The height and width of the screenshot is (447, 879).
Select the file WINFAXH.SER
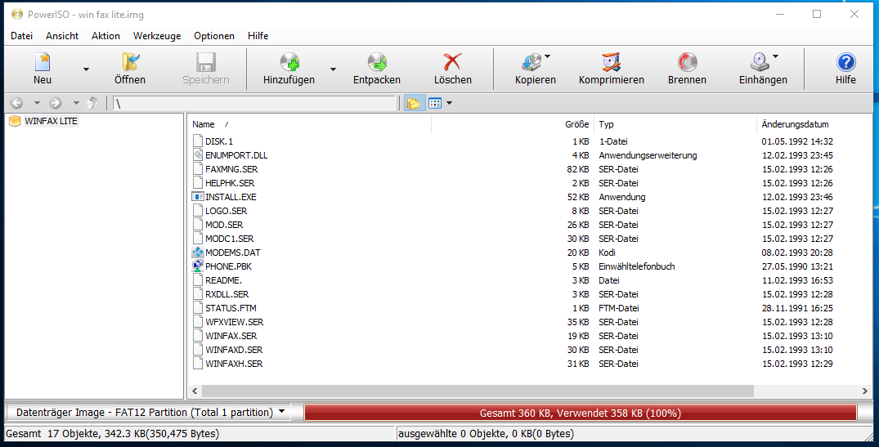click(x=234, y=364)
